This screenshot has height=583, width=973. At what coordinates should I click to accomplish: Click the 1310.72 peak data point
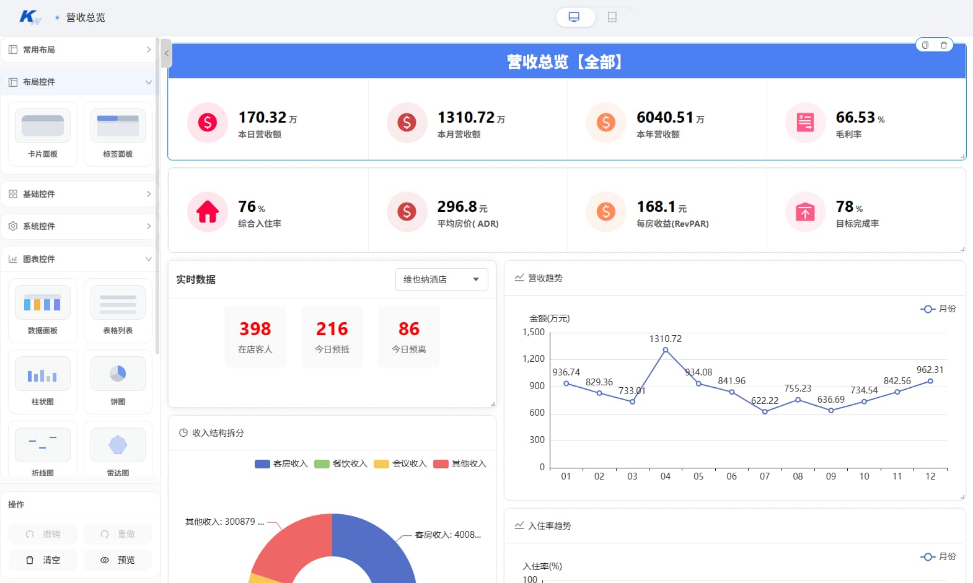[x=666, y=350]
